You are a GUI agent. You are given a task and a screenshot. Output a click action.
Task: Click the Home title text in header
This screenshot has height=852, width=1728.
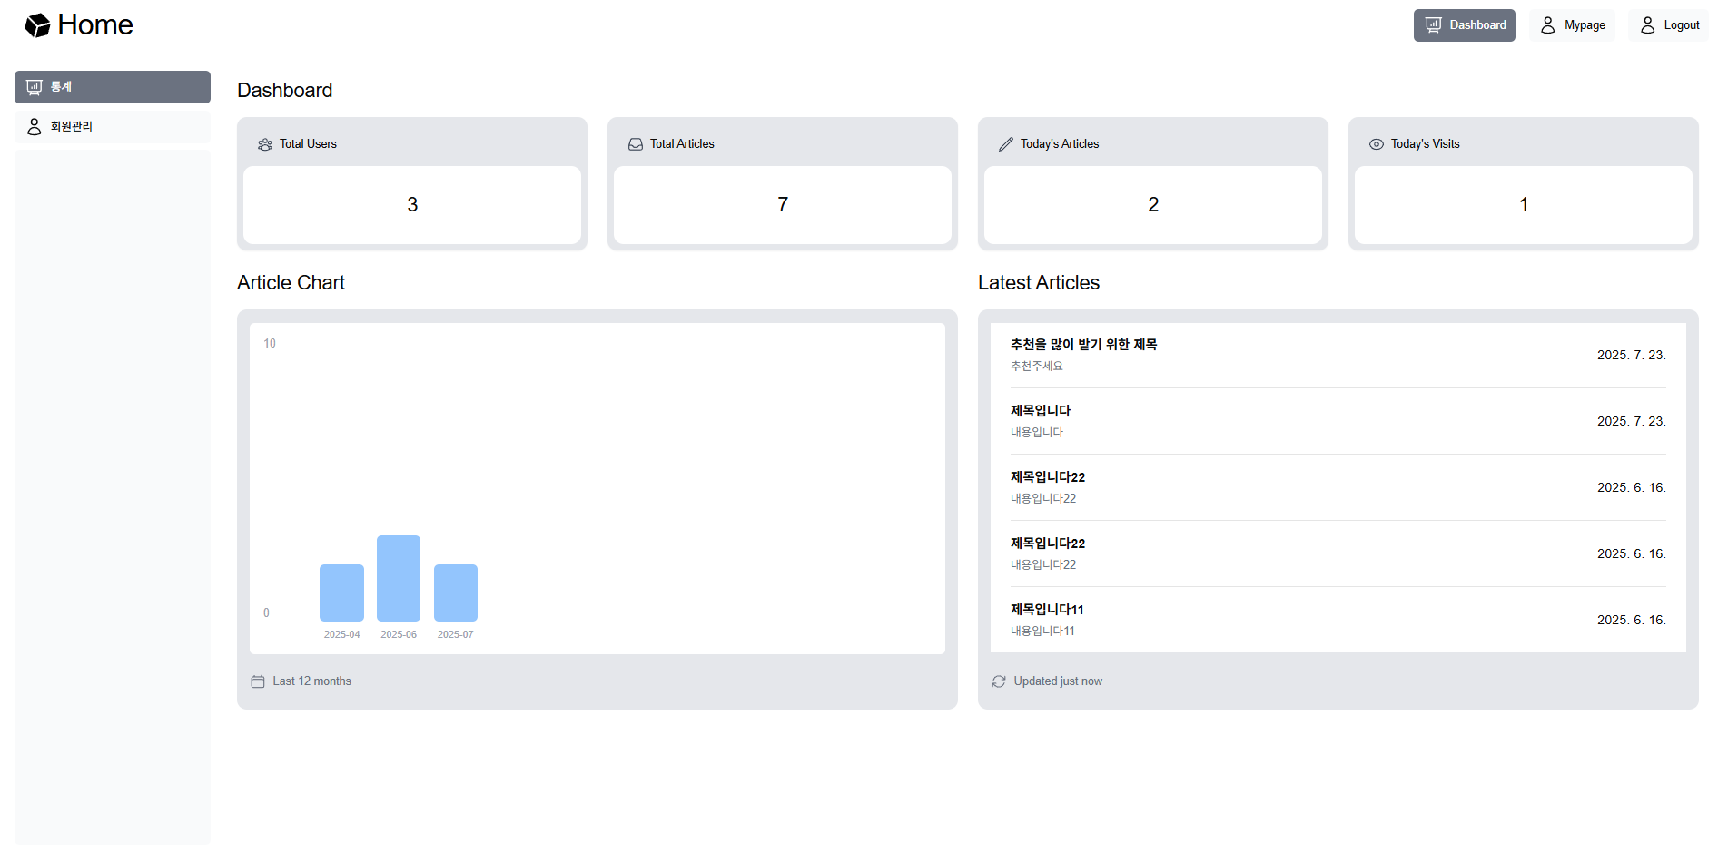(95, 25)
